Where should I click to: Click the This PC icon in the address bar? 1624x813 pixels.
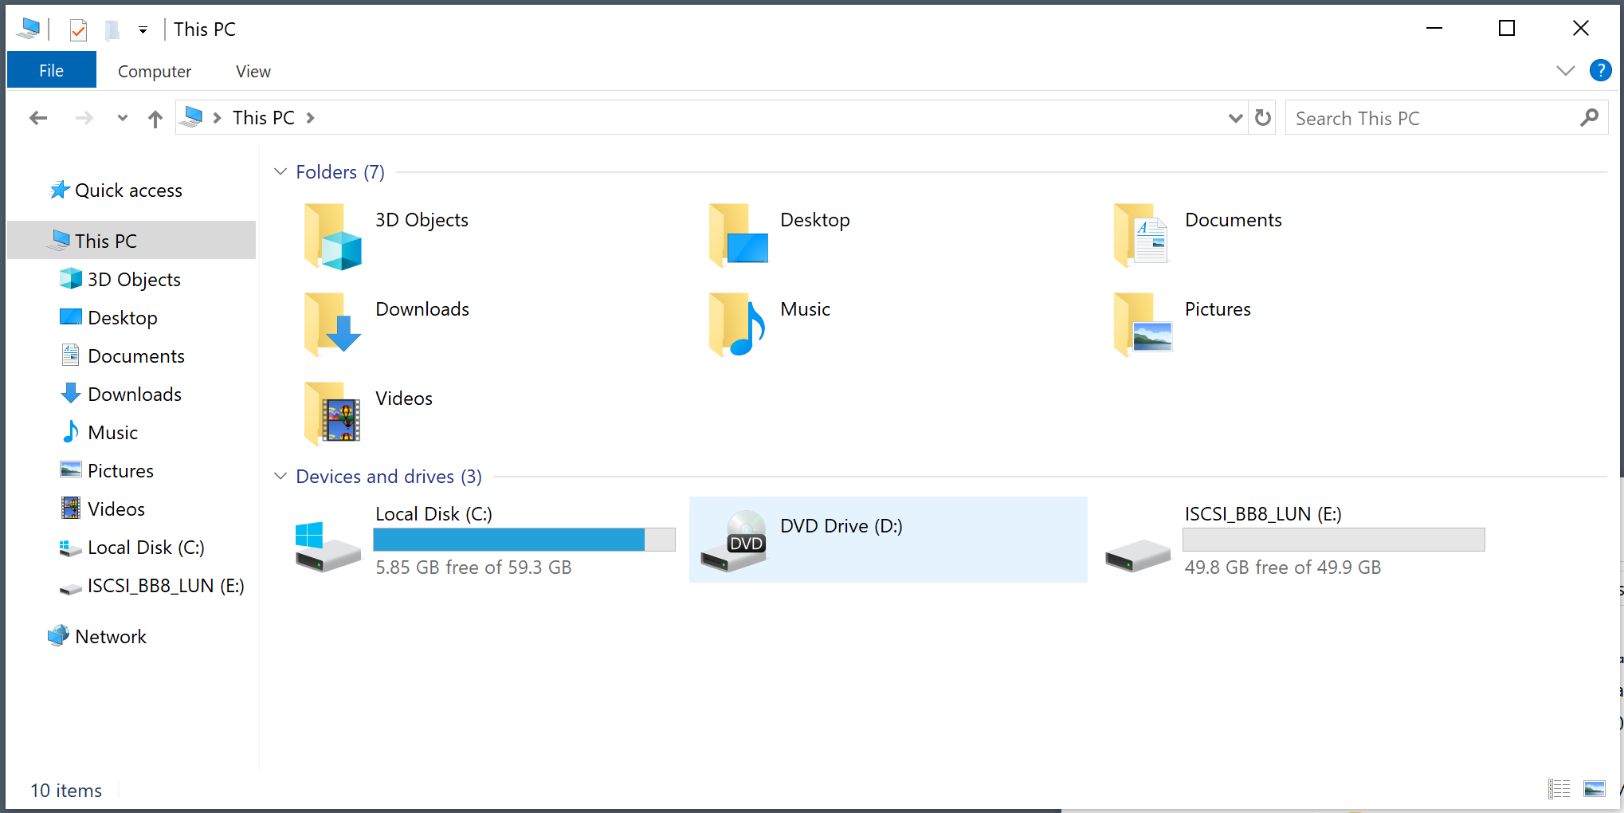click(x=191, y=117)
